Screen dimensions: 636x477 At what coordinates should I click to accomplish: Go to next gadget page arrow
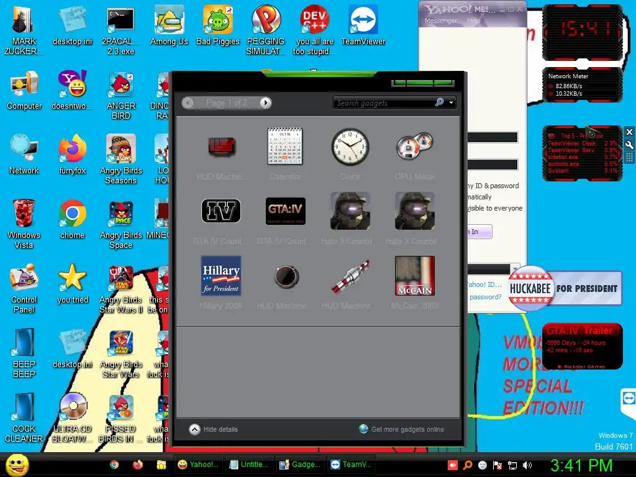(265, 102)
